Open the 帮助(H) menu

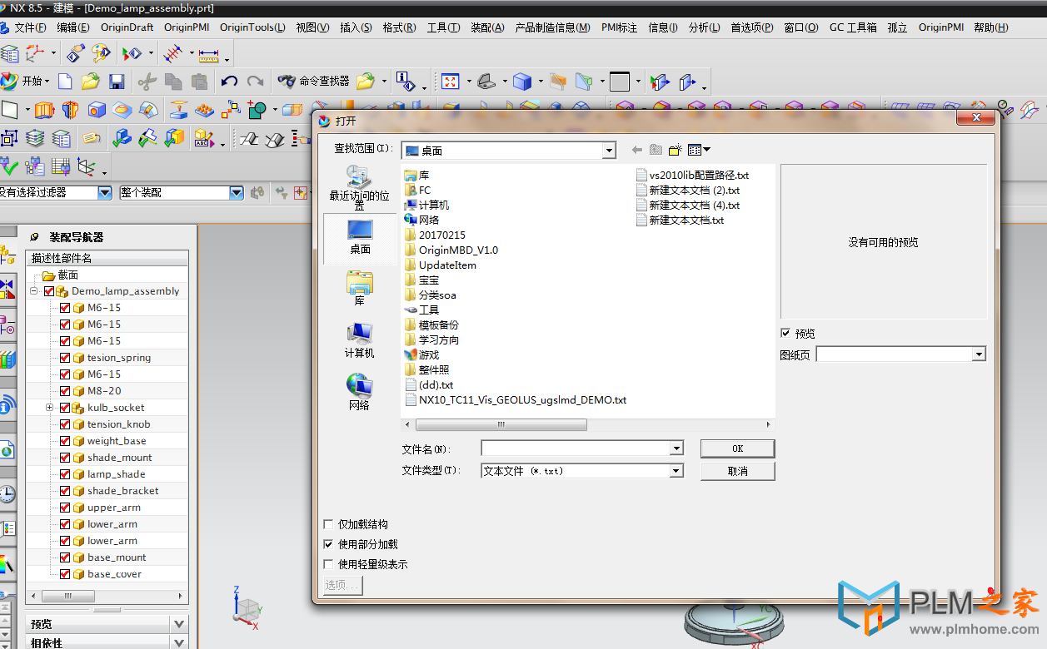990,27
